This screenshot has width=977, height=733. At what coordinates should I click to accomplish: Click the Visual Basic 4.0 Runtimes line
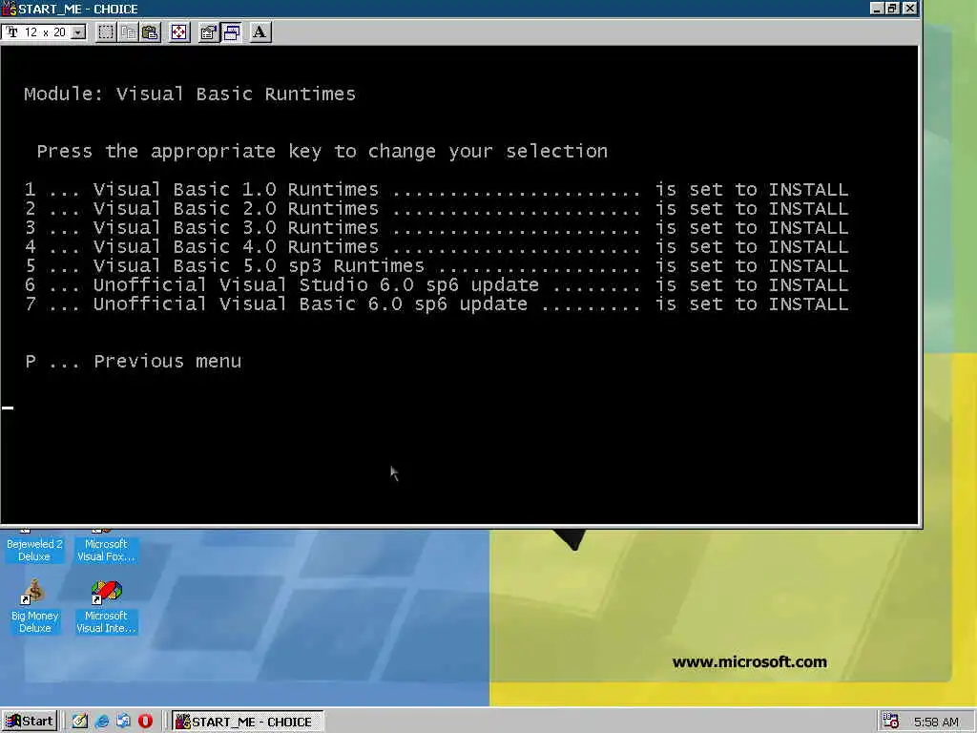(436, 247)
